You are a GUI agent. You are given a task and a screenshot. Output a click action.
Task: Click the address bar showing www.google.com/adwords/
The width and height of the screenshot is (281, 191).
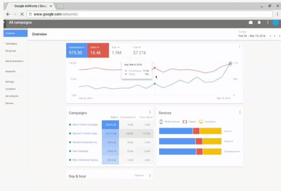150,14
